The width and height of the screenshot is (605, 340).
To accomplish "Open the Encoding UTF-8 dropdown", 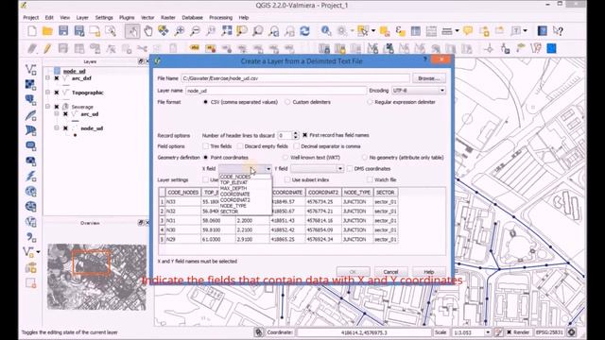I will [x=419, y=91].
